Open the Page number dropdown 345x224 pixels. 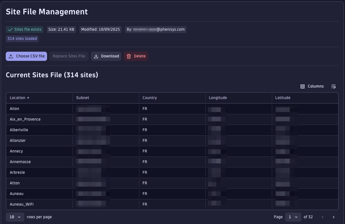pos(293,217)
